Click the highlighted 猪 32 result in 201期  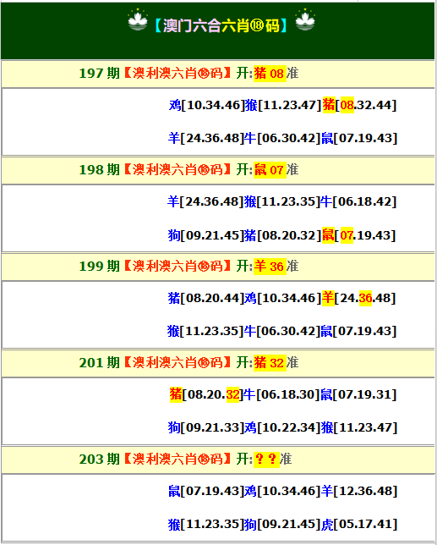click(x=270, y=363)
